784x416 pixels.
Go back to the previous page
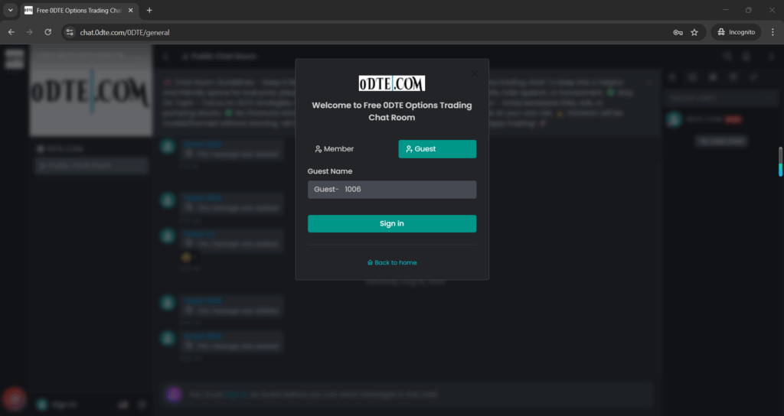pyautogui.click(x=11, y=32)
